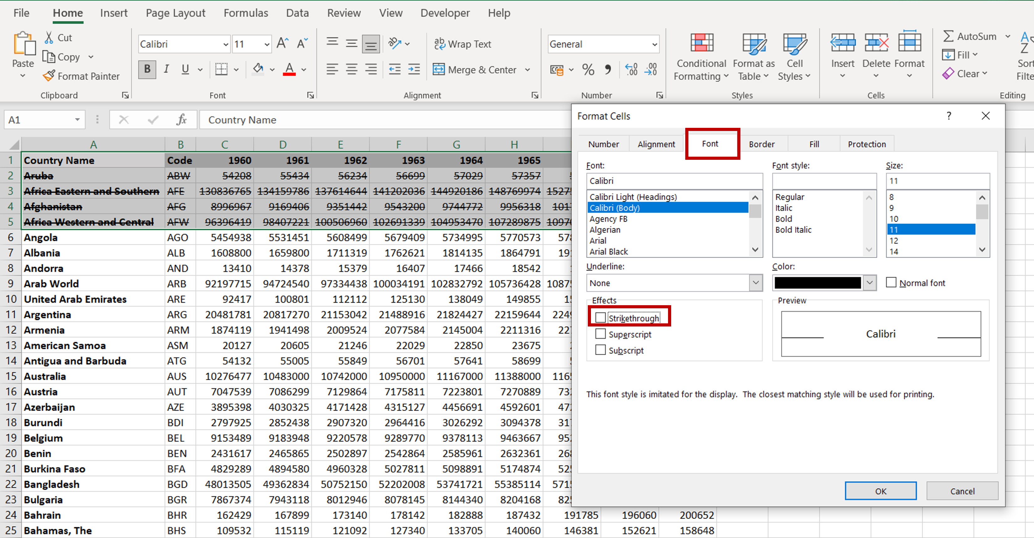The height and width of the screenshot is (538, 1034).
Task: Open the Underline None dropdown in dialog
Action: coord(755,283)
